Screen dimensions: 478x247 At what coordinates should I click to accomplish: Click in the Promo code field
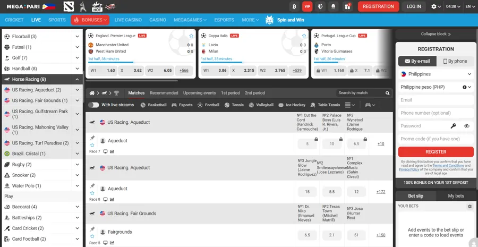click(436, 139)
